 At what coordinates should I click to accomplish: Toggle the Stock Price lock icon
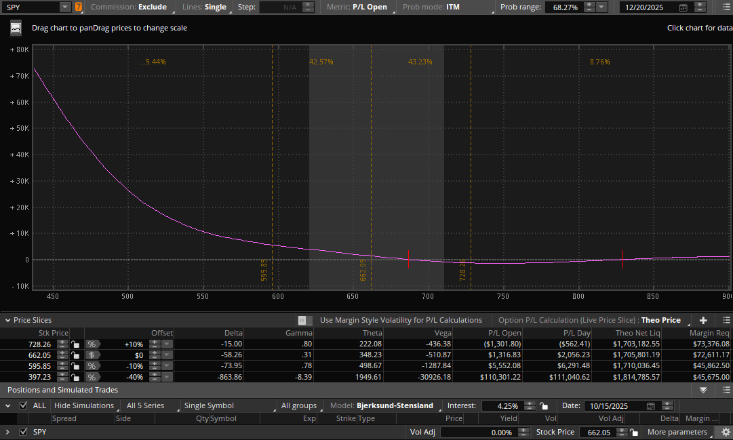tap(634, 432)
